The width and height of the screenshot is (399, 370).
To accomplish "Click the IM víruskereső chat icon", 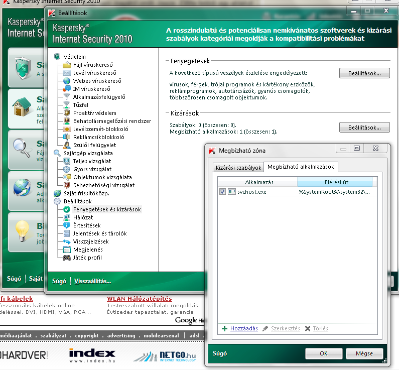I will point(67,89).
